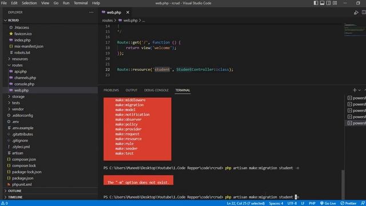Expand the storage folder
Screen dimensions: 366x206
(x=18, y=97)
